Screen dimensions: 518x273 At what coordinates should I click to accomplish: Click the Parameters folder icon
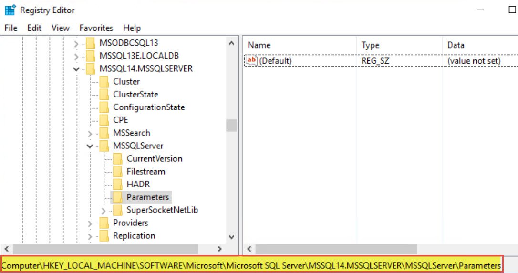118,197
